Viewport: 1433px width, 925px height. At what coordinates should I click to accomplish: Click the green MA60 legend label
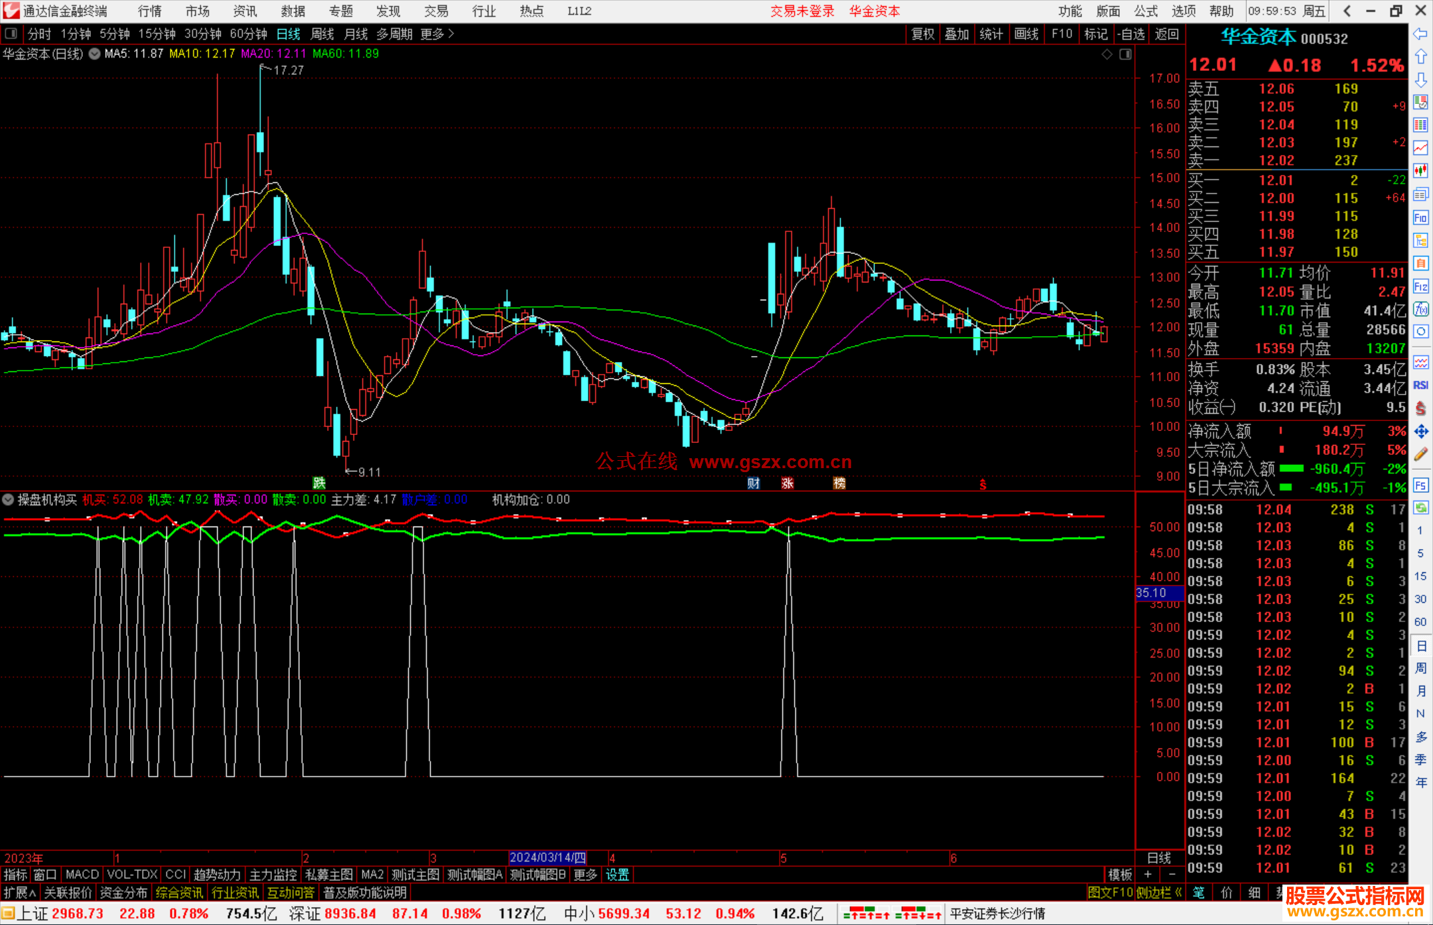[345, 54]
